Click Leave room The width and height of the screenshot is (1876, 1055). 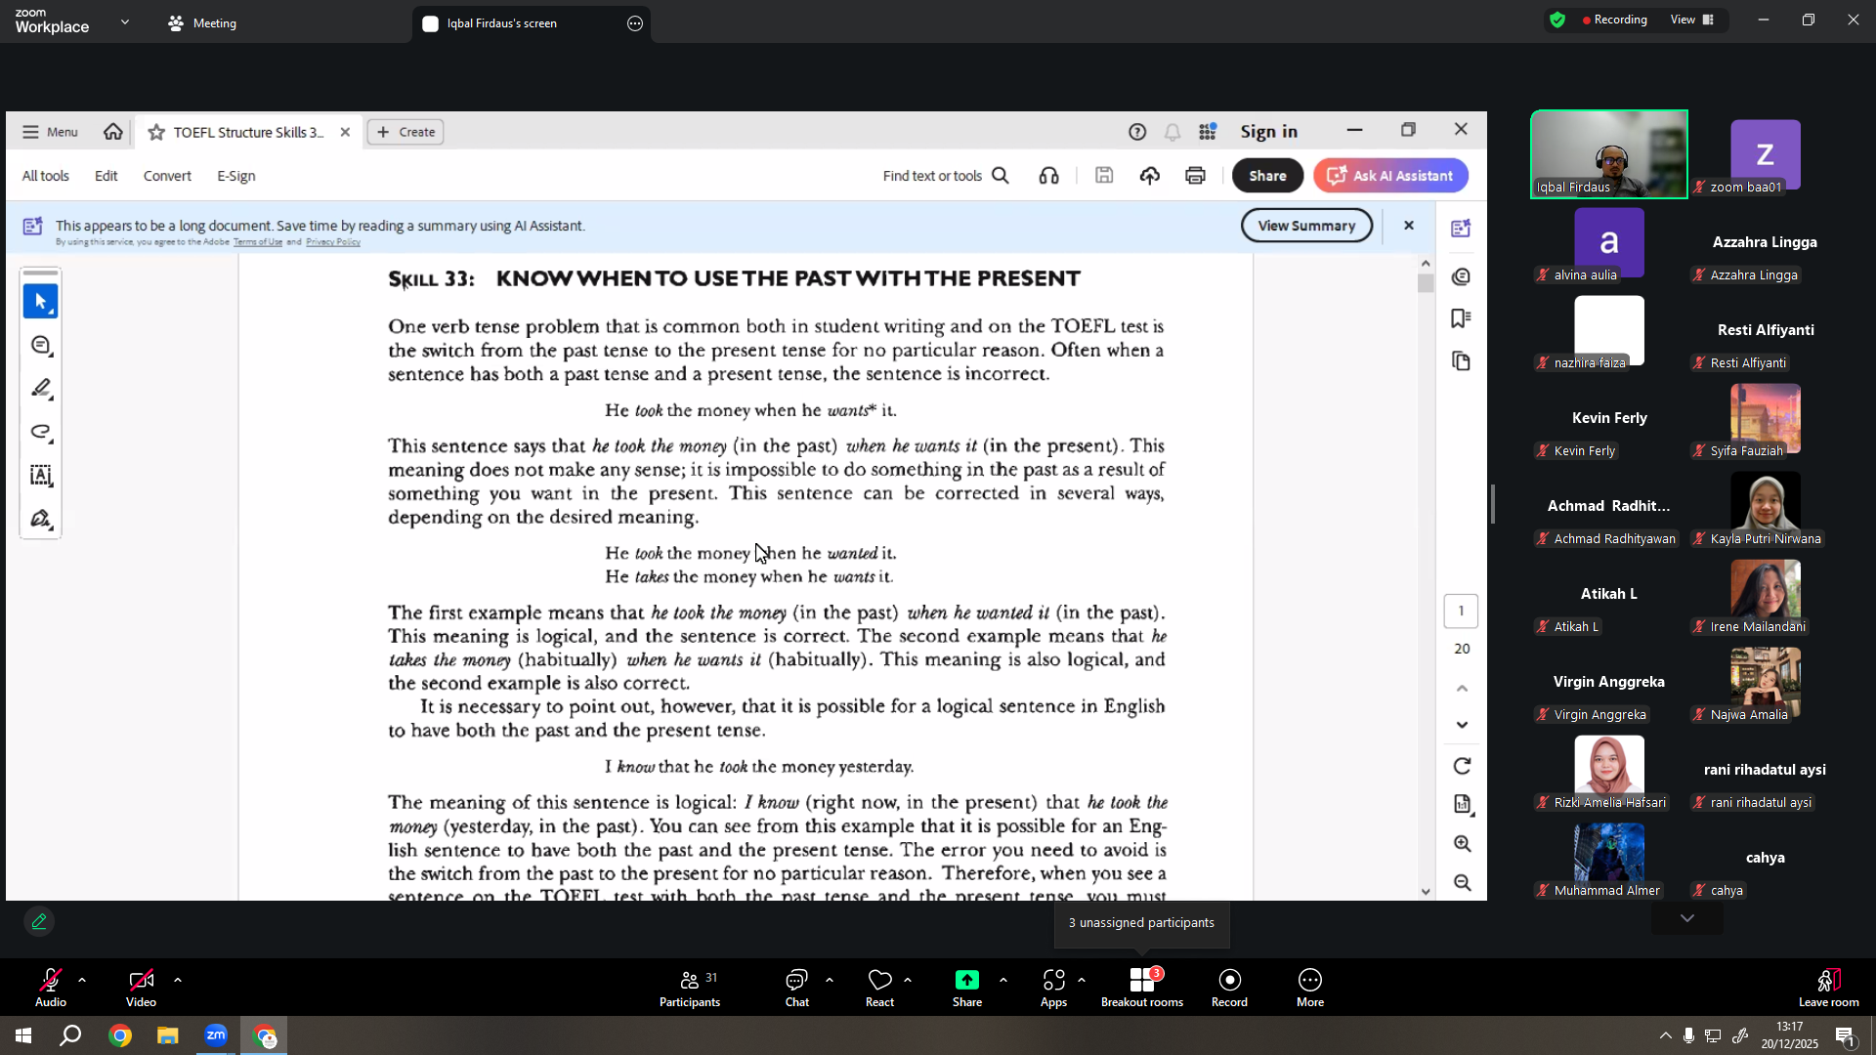[x=1829, y=988]
